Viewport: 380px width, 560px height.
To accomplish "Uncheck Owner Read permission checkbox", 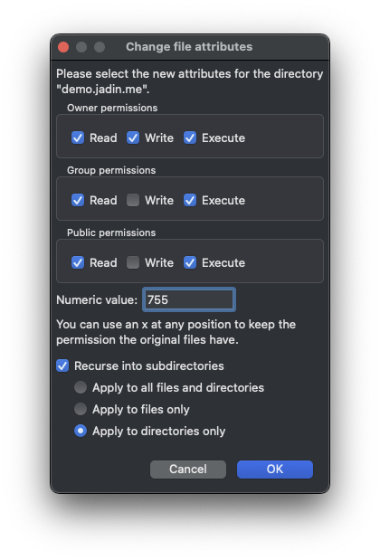I will (78, 138).
